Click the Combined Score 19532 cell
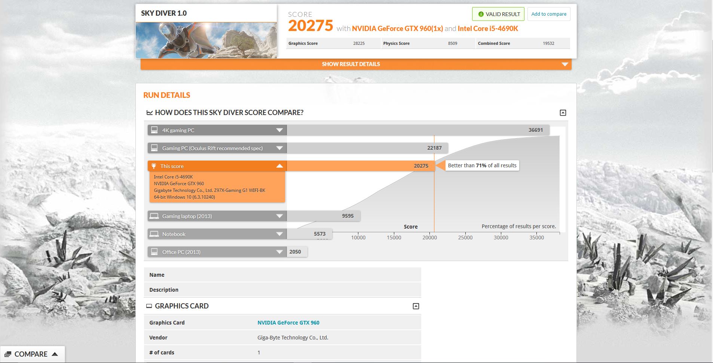The width and height of the screenshot is (713, 363). [523, 43]
